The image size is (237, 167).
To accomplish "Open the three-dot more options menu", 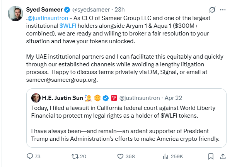I will (223, 10).
